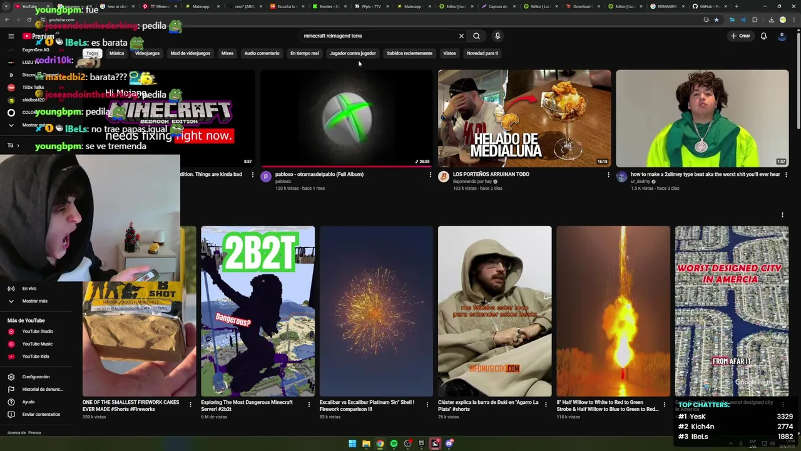This screenshot has width=801, height=451.
Task: Start voice search with the microphone icon
Action: pos(497,36)
